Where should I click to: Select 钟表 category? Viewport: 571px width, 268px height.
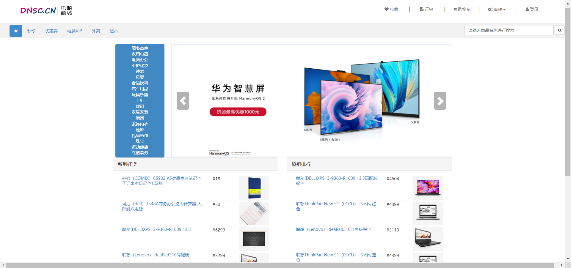pyautogui.click(x=140, y=71)
